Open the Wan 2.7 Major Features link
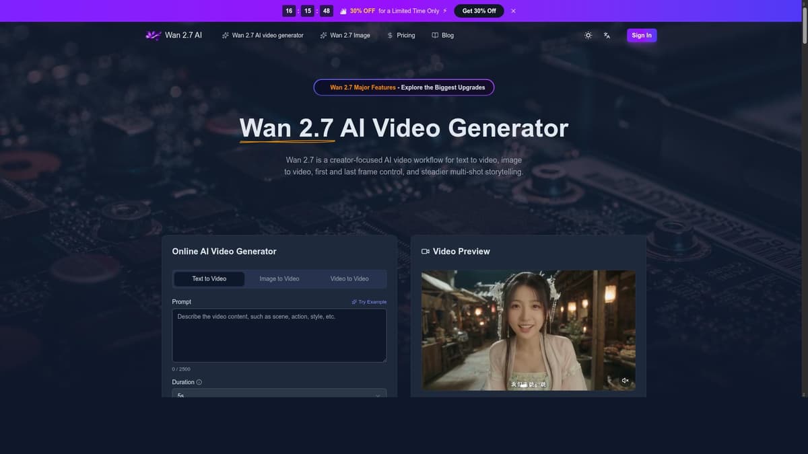Image resolution: width=808 pixels, height=454 pixels. click(x=403, y=87)
